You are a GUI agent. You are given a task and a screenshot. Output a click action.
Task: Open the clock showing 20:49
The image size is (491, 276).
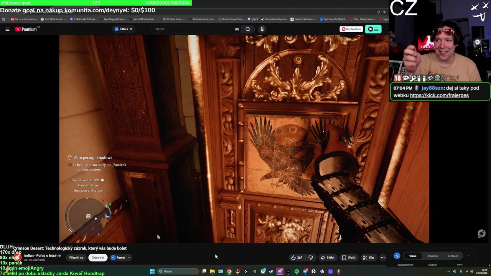pyautogui.click(x=482, y=271)
